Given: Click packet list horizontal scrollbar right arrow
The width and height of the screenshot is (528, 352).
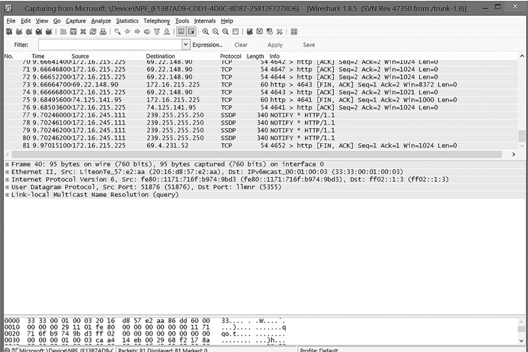Looking at the screenshot, I should (513, 155).
